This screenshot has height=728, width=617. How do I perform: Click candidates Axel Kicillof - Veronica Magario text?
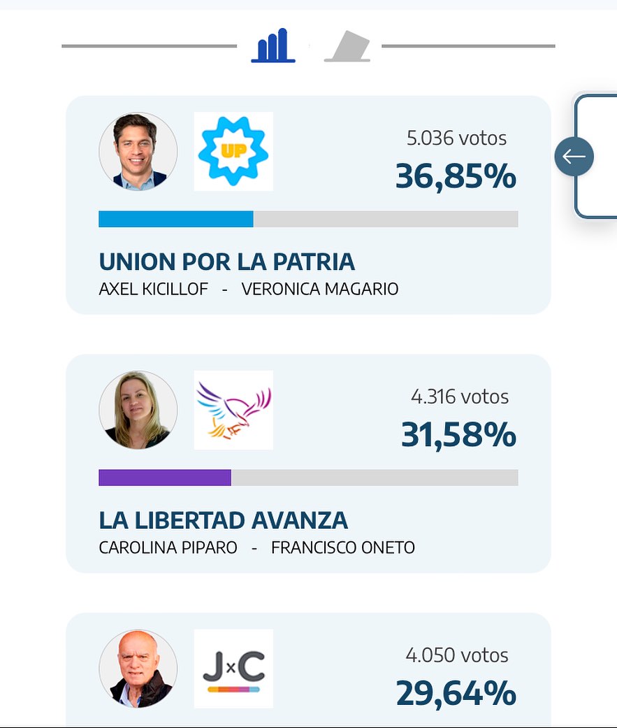248,289
